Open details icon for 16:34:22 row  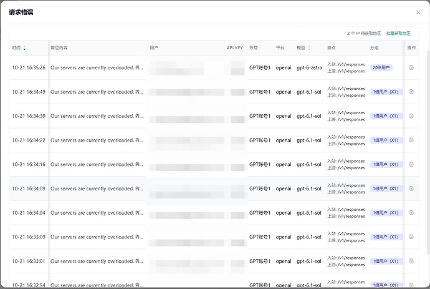tap(411, 140)
